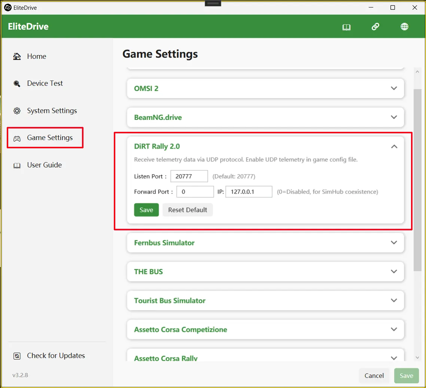Click the IP address field 127.0.0.1

point(249,192)
